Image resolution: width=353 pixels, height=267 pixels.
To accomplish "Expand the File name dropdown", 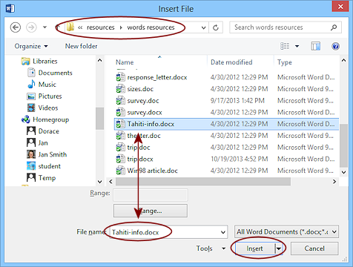I will [x=223, y=232].
